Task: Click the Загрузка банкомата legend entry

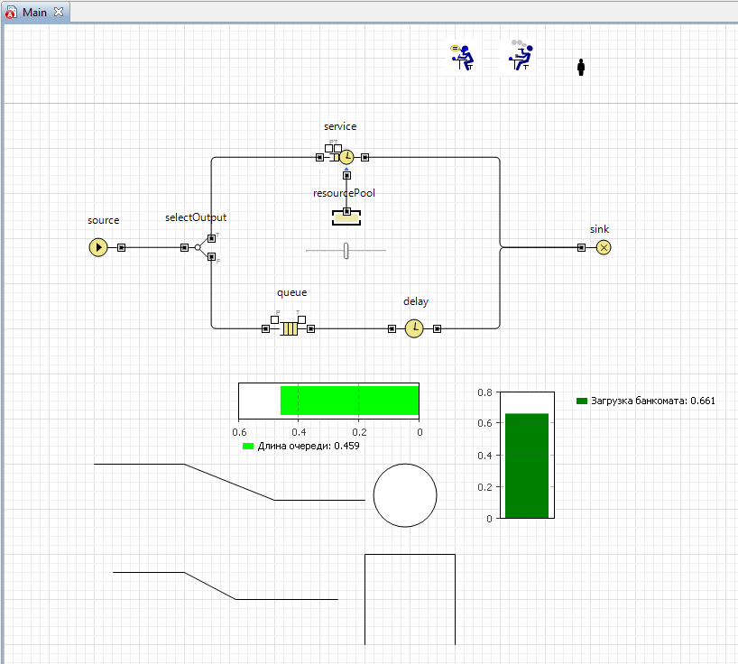Action: click(x=646, y=401)
